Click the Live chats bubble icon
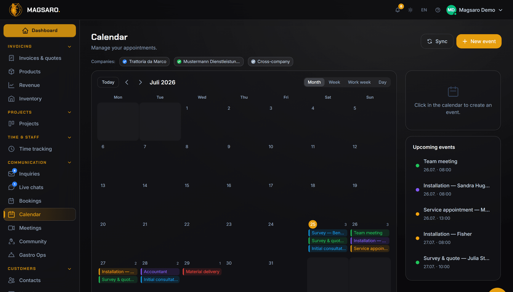513x292 pixels. (x=12, y=187)
